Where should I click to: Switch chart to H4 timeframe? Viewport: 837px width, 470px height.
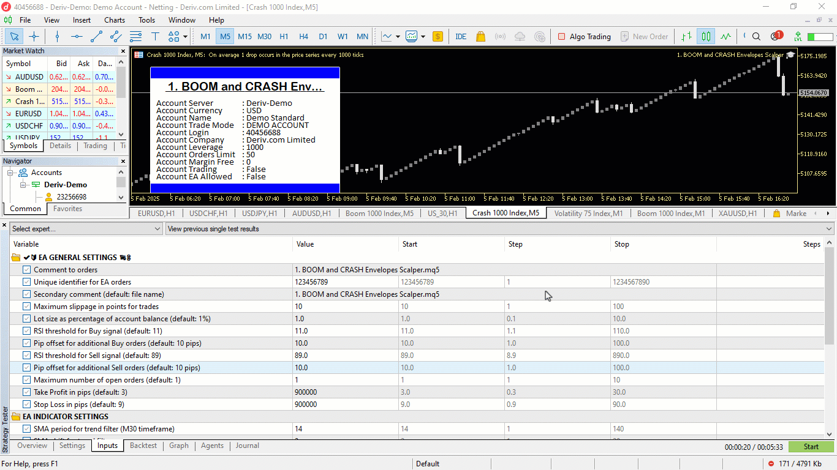point(304,36)
